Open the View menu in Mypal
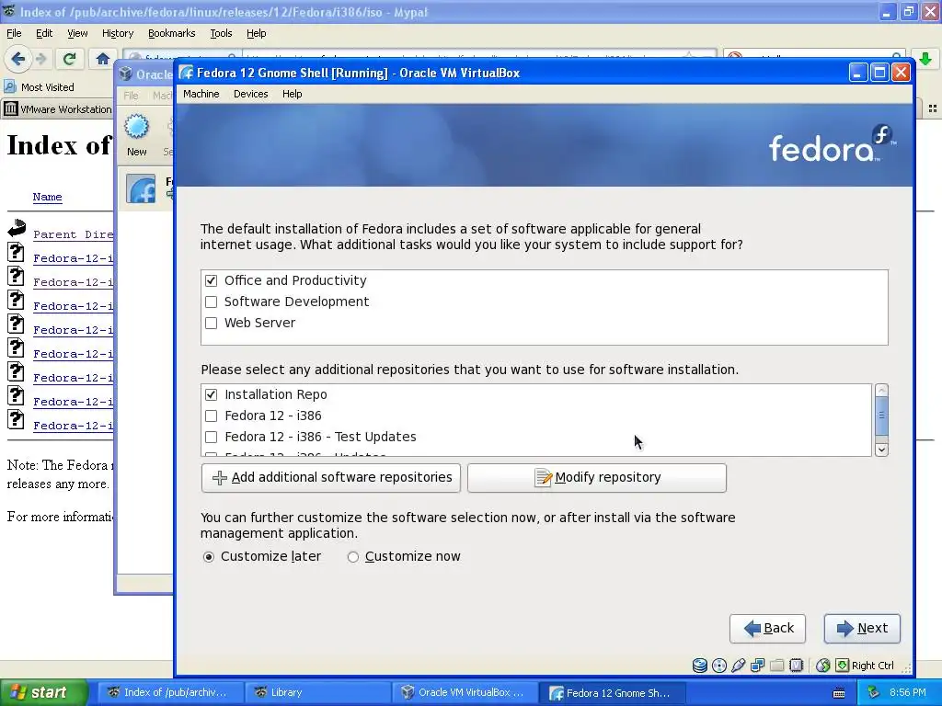942x706 pixels. (77, 33)
